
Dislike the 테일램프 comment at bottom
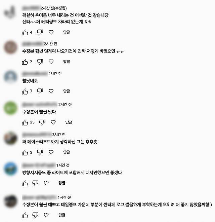tap(35, 215)
